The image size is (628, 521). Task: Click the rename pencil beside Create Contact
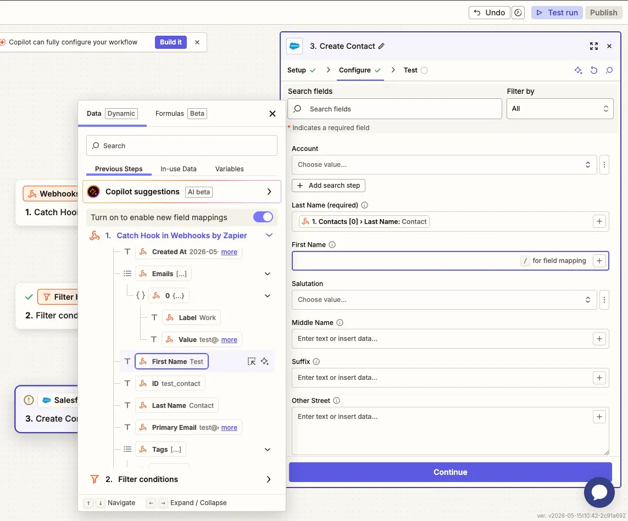coord(381,46)
